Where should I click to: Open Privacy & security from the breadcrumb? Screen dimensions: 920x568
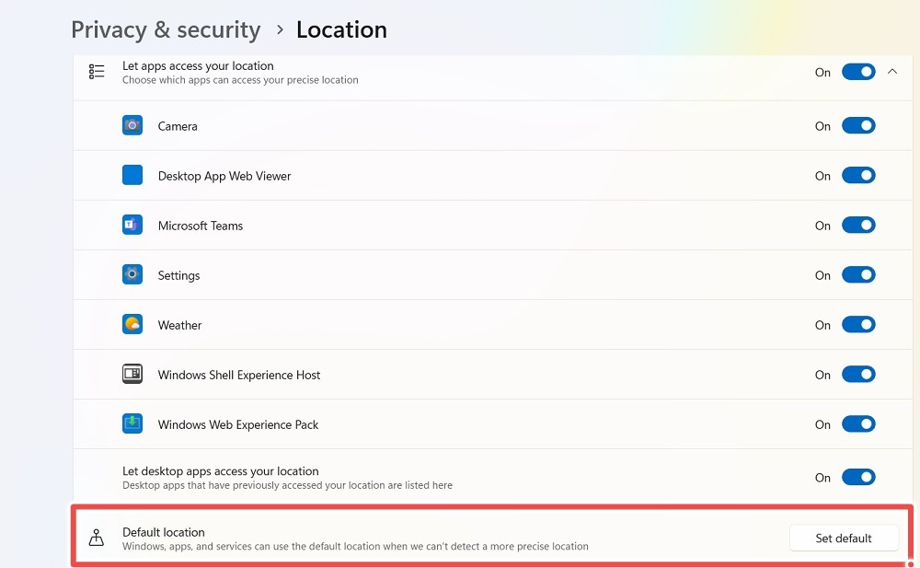point(166,29)
